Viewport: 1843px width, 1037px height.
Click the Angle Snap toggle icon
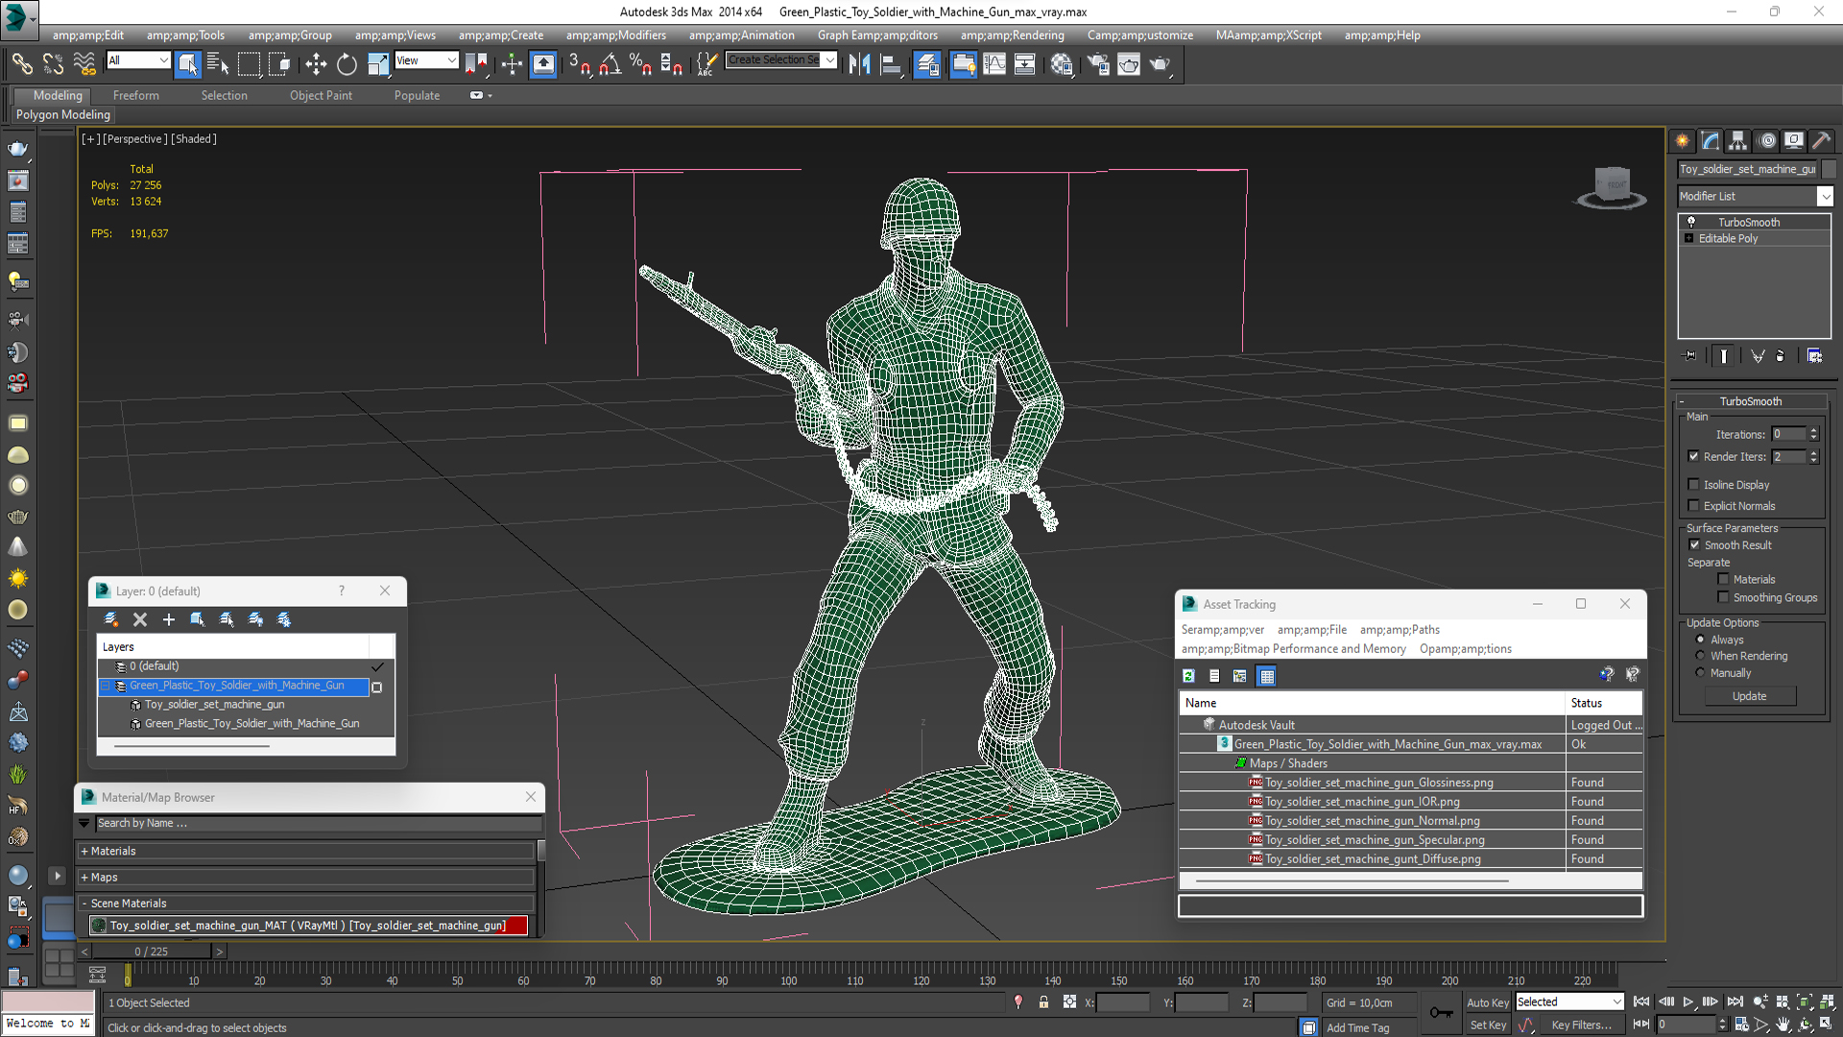[610, 64]
